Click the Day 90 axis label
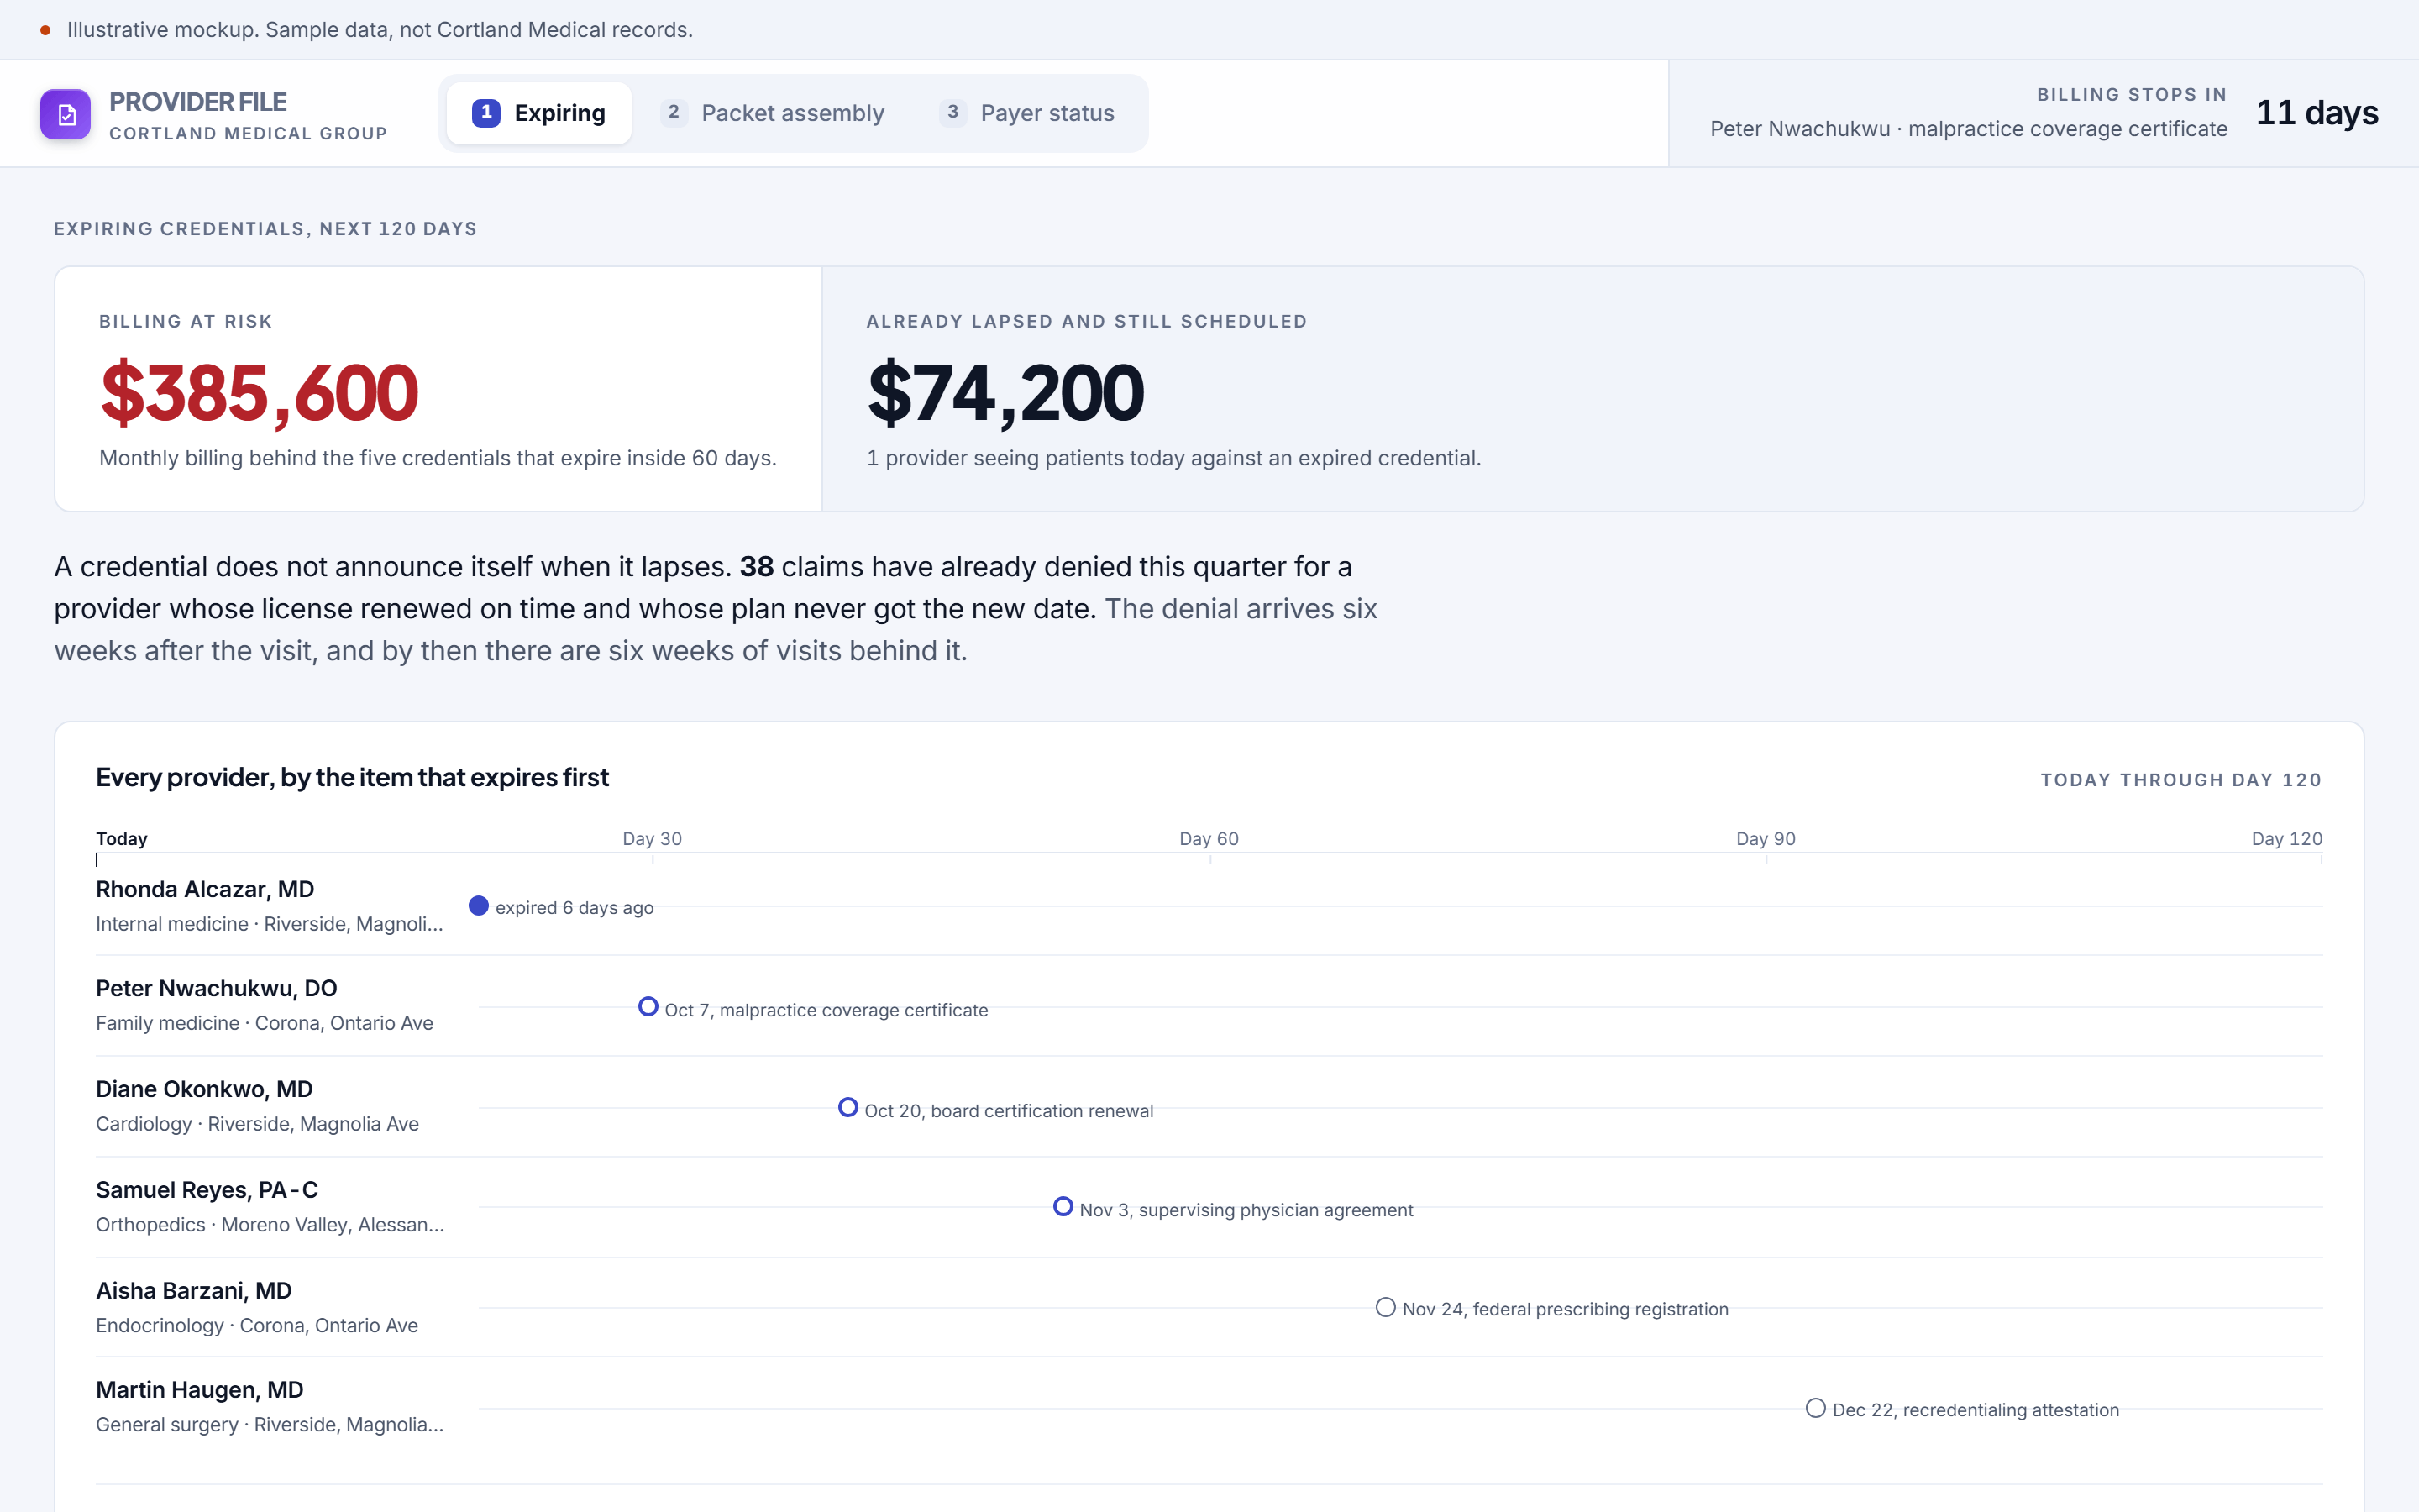Screen dimensions: 2419x1512 click(x=1766, y=839)
